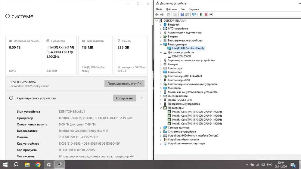Expand the Мониторы node

[161, 88]
